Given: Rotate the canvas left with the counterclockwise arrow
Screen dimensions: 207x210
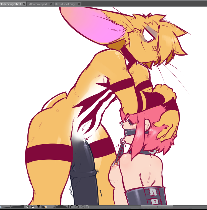Looking at the screenshot, I should pyautogui.click(x=72, y=207).
